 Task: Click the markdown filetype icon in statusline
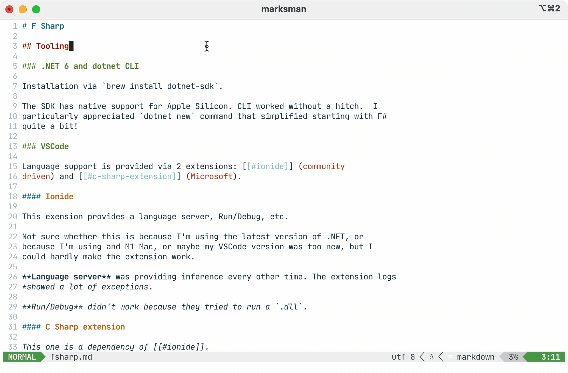coord(450,357)
